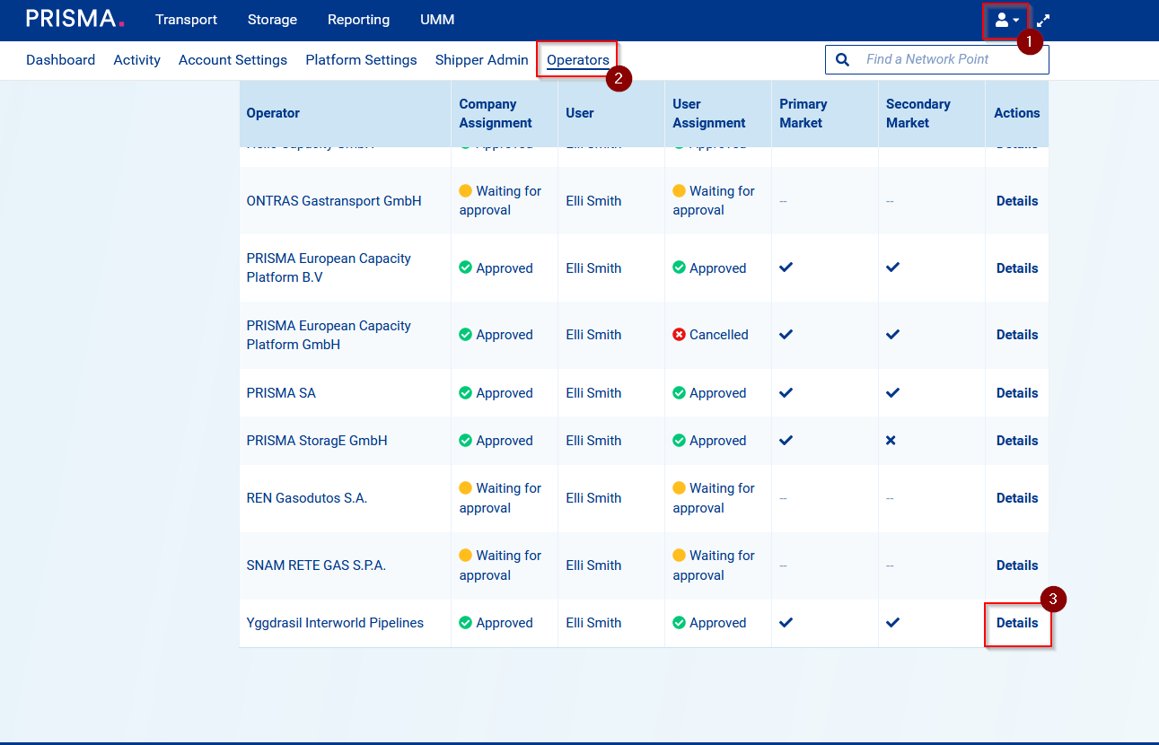Click cancelled red X icon for PRISMA GmbH
Viewport: 1159px width, 745px height.
tap(679, 335)
